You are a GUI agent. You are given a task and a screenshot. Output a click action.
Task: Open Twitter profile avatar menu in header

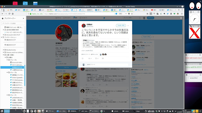pos(144,18)
